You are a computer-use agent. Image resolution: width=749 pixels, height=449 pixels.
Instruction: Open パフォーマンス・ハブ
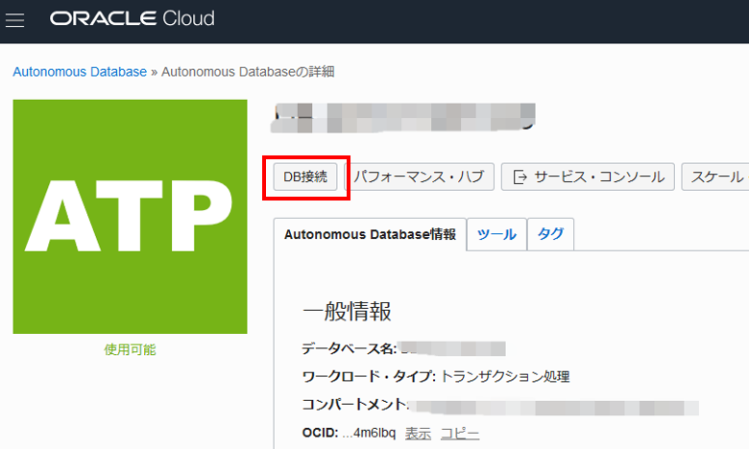pos(419,177)
